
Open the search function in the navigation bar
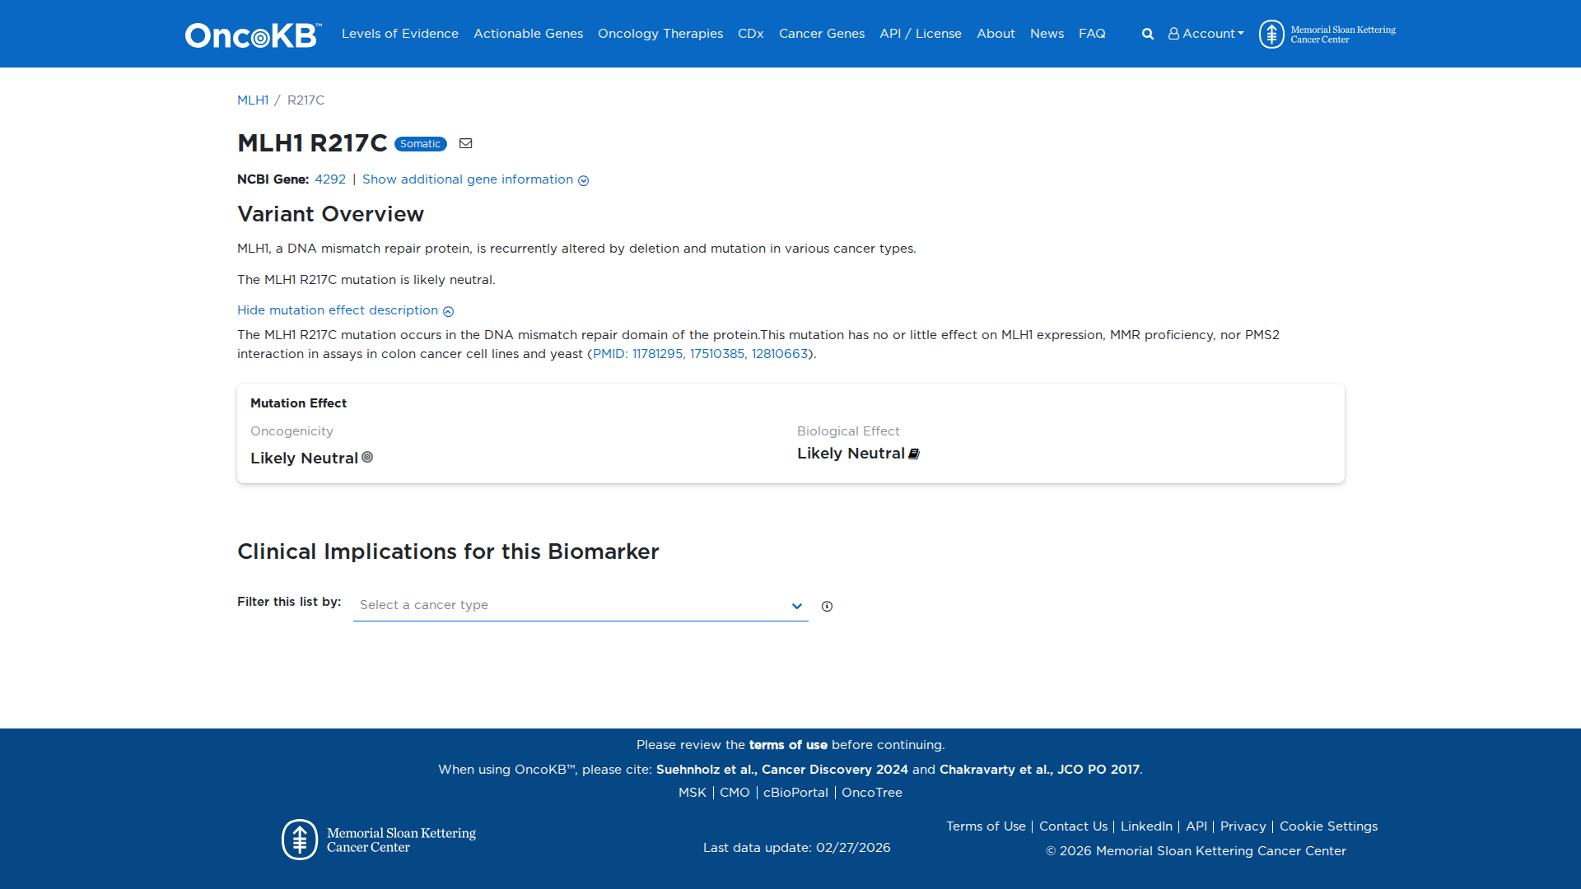pos(1147,34)
